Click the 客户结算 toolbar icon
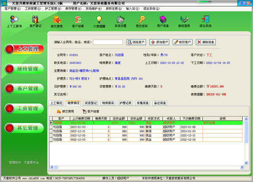This screenshot has height=182, width=253. pos(78,21)
